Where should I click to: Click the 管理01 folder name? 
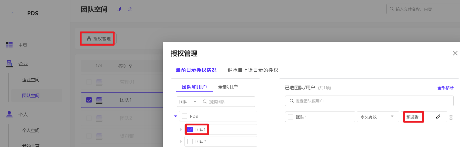click(x=127, y=82)
